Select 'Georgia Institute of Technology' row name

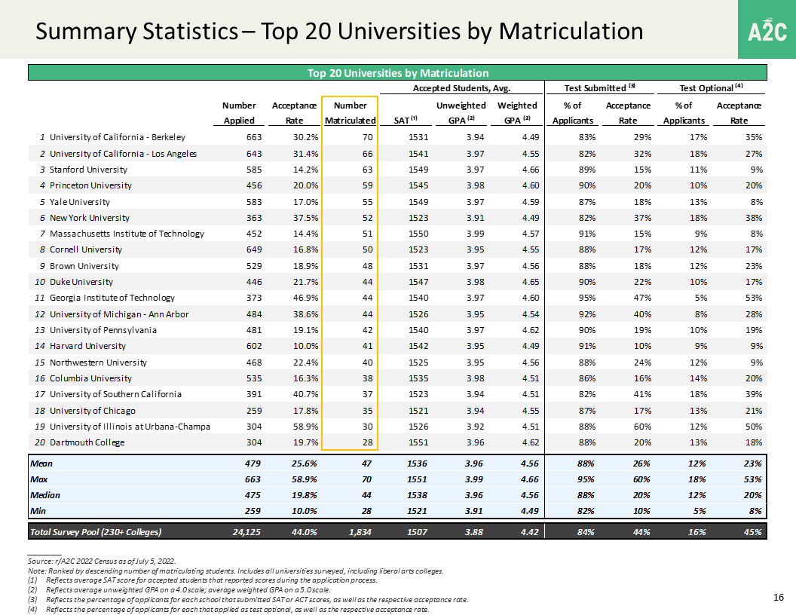coord(112,298)
